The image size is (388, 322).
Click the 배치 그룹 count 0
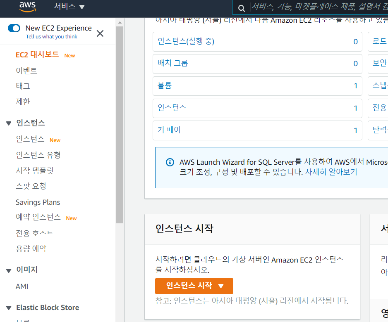[x=356, y=64]
